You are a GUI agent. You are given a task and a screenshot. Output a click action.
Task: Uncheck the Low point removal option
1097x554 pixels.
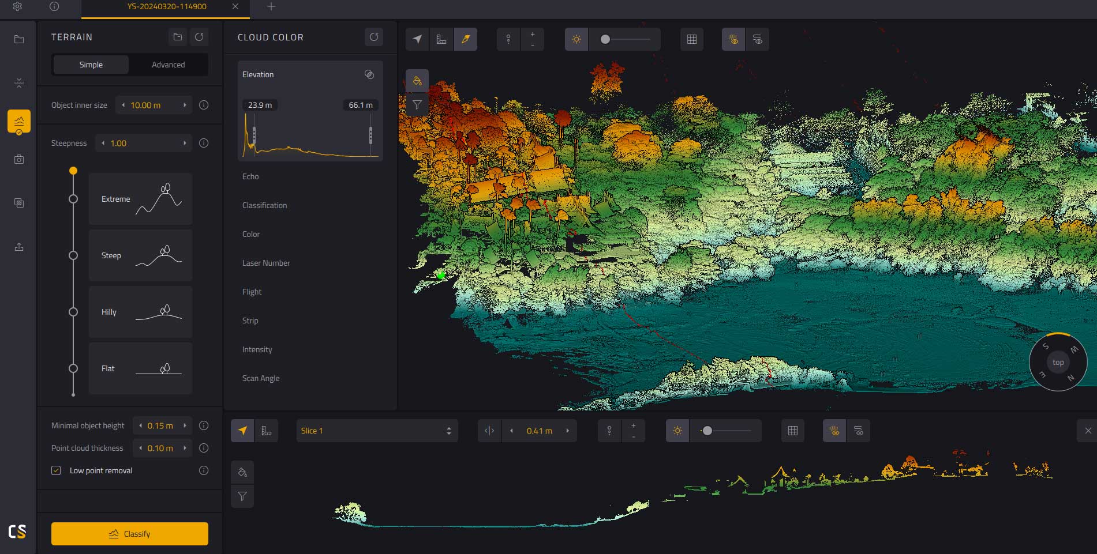pos(56,470)
